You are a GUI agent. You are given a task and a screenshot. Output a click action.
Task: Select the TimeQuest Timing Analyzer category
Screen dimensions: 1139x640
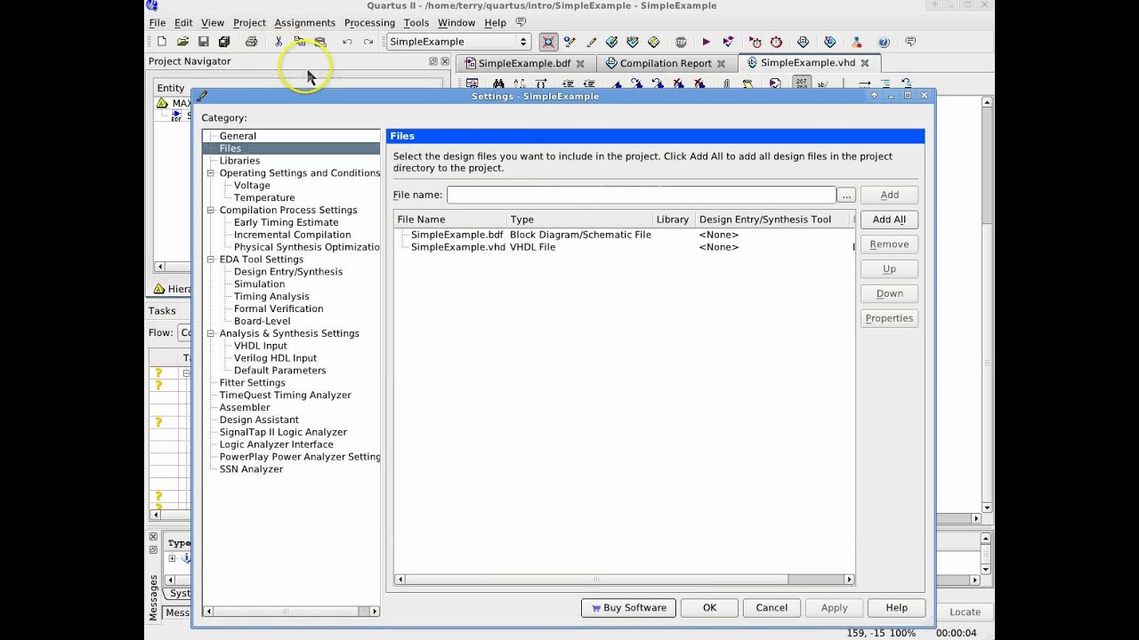coord(285,396)
